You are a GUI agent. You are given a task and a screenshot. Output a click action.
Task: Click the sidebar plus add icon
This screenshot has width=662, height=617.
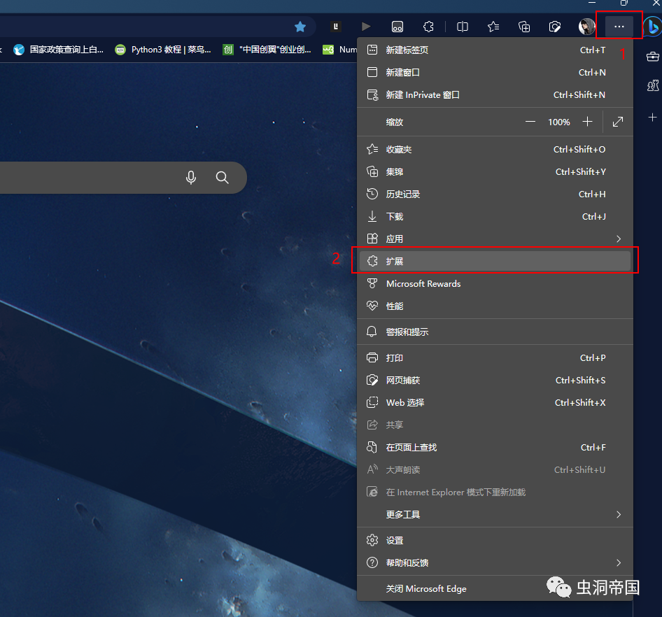click(653, 117)
